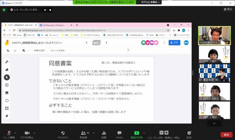
Task: Select the Jamboard eraser tool
Action: (7, 70)
